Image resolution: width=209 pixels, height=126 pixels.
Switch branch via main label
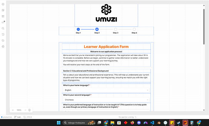click(18, 117)
